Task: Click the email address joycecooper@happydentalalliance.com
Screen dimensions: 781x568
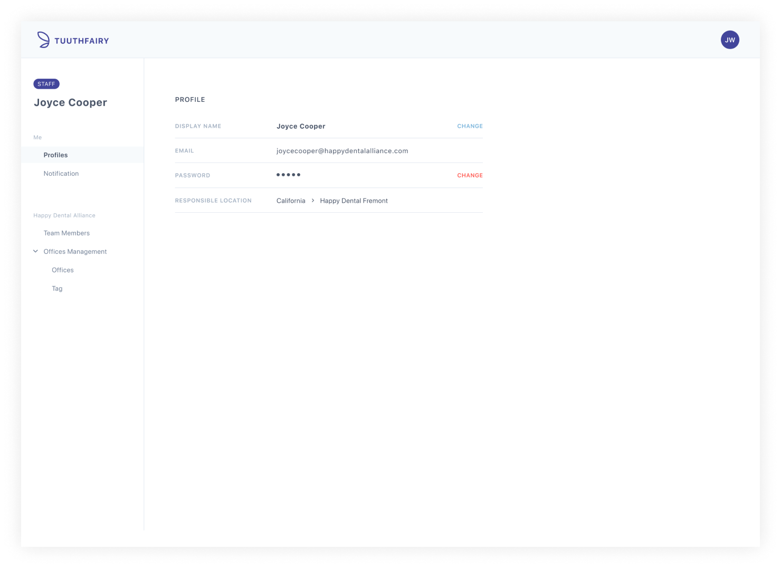Action: pyautogui.click(x=342, y=151)
